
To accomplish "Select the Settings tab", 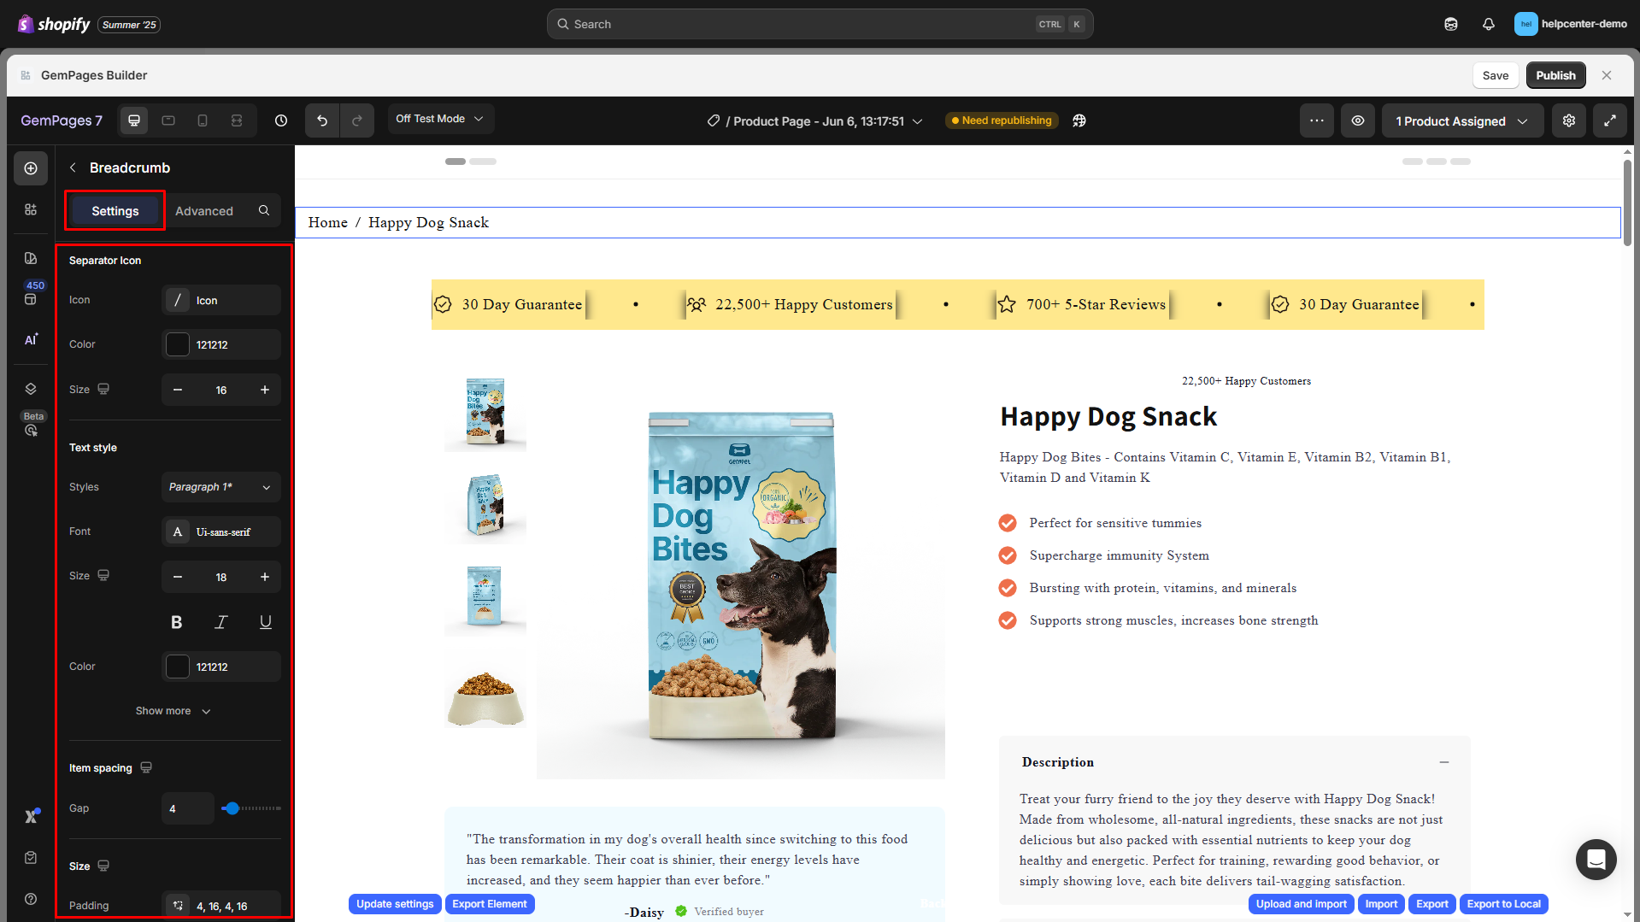I will coord(115,211).
